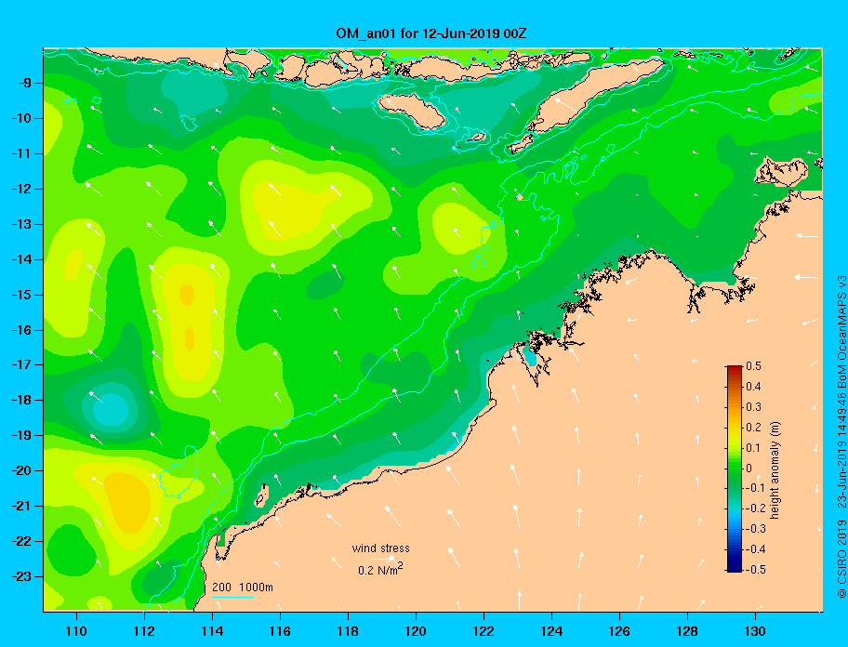Click the colorbar tick label -0.4
The width and height of the screenshot is (848, 647).
click(x=754, y=549)
